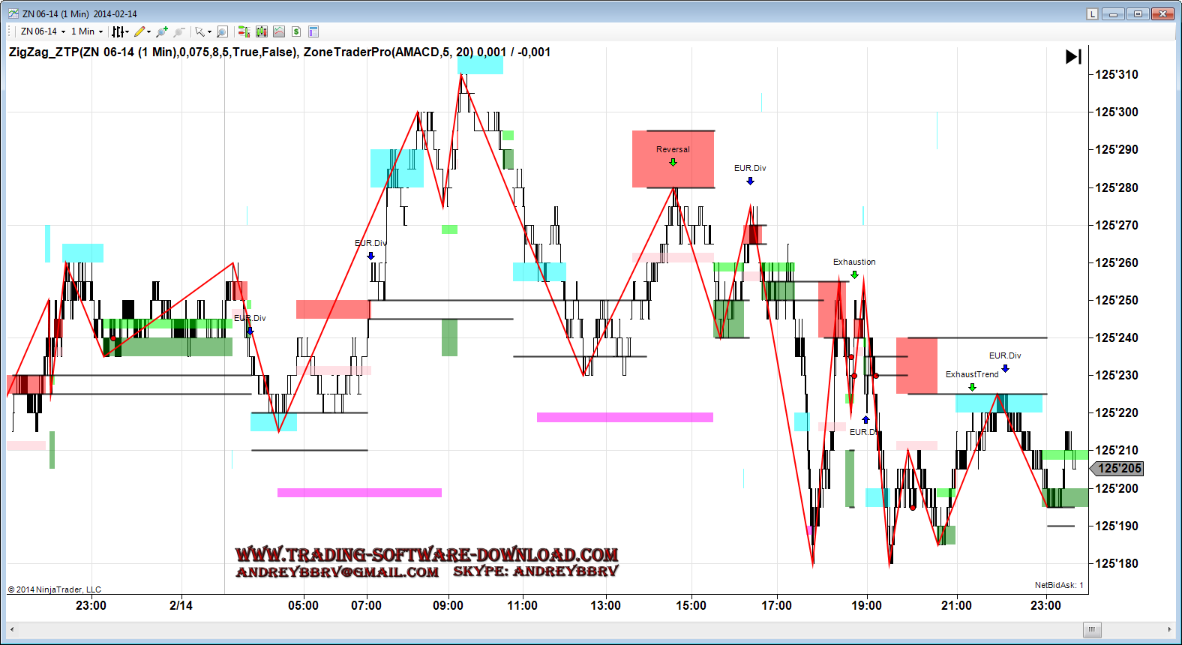Click the zoom out magnifier icon
The height and width of the screenshot is (645, 1182).
178,31
